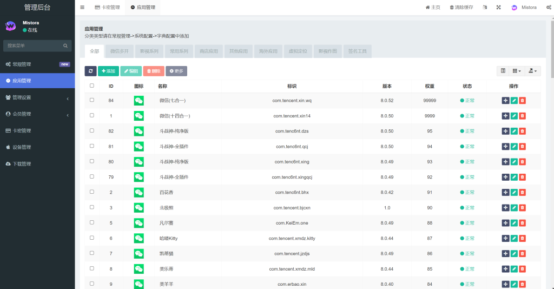Check the box for row ID 1
Viewport: 554px width, 289px height.
(x=92, y=115)
